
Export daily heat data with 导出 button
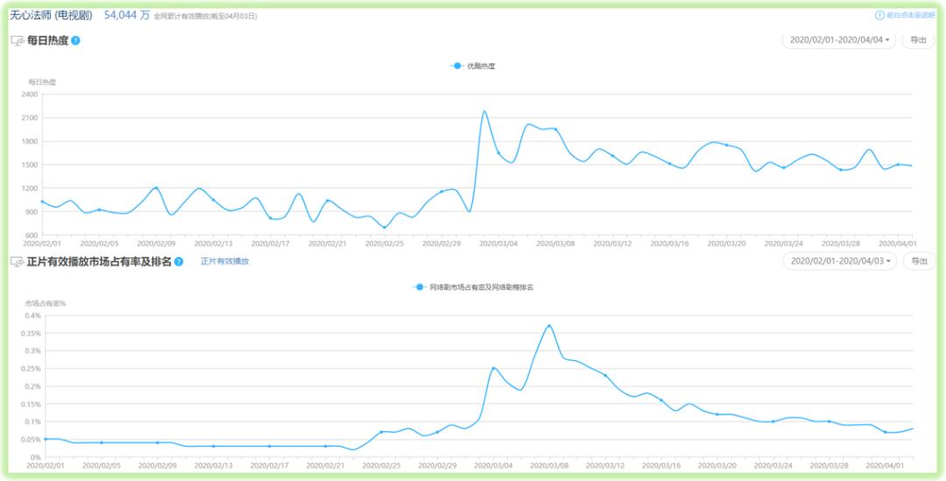pos(918,40)
